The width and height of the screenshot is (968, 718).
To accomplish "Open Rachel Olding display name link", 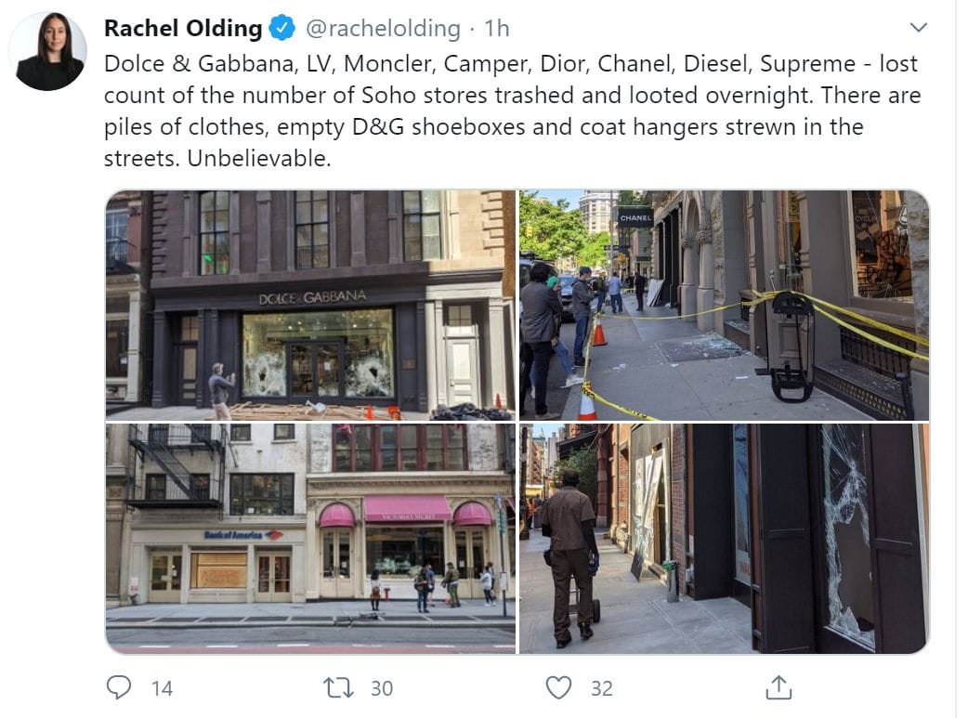I will tap(183, 29).
